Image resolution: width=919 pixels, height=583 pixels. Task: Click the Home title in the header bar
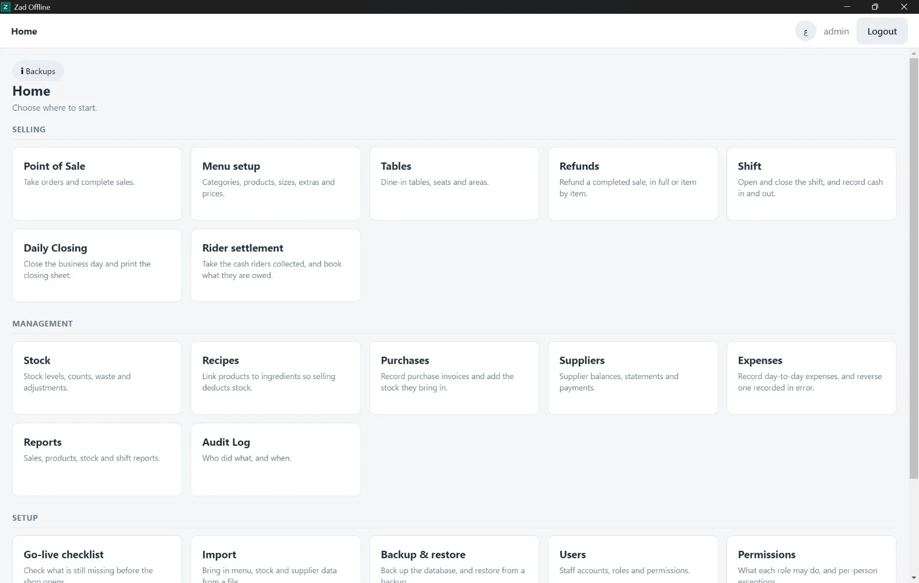pos(24,31)
